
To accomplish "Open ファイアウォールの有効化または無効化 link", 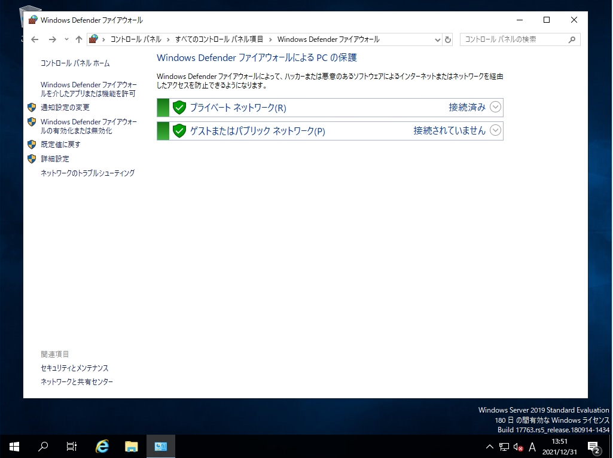I will click(x=89, y=126).
